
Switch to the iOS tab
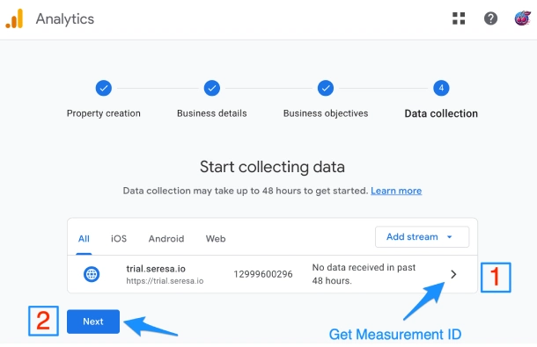(x=119, y=239)
